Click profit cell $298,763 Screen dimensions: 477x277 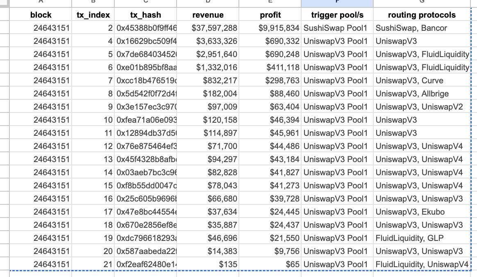pyautogui.click(x=270, y=80)
